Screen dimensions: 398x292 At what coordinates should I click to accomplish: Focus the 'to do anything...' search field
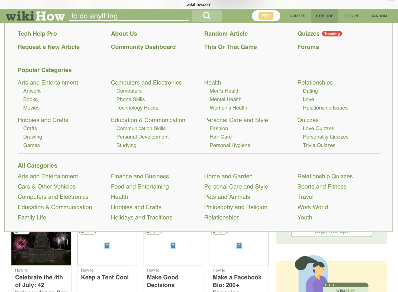(x=129, y=16)
